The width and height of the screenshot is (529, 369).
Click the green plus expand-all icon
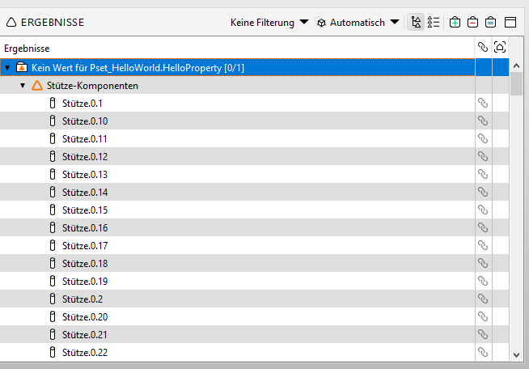tap(455, 23)
